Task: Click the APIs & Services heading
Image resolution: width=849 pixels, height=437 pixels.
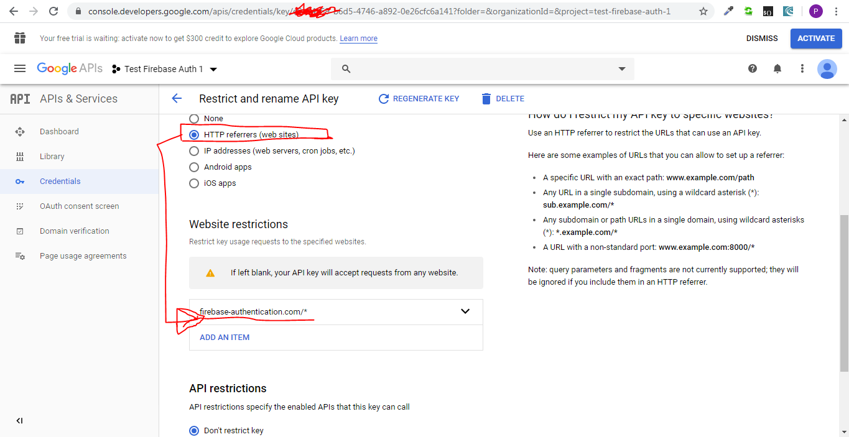Action: (x=78, y=99)
